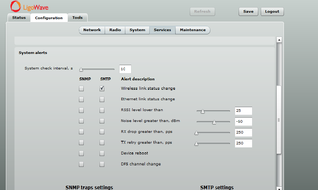Screen dimensions: 318x190
Task: Enable SMTP for DFS channel change
Action: (x=102, y=164)
